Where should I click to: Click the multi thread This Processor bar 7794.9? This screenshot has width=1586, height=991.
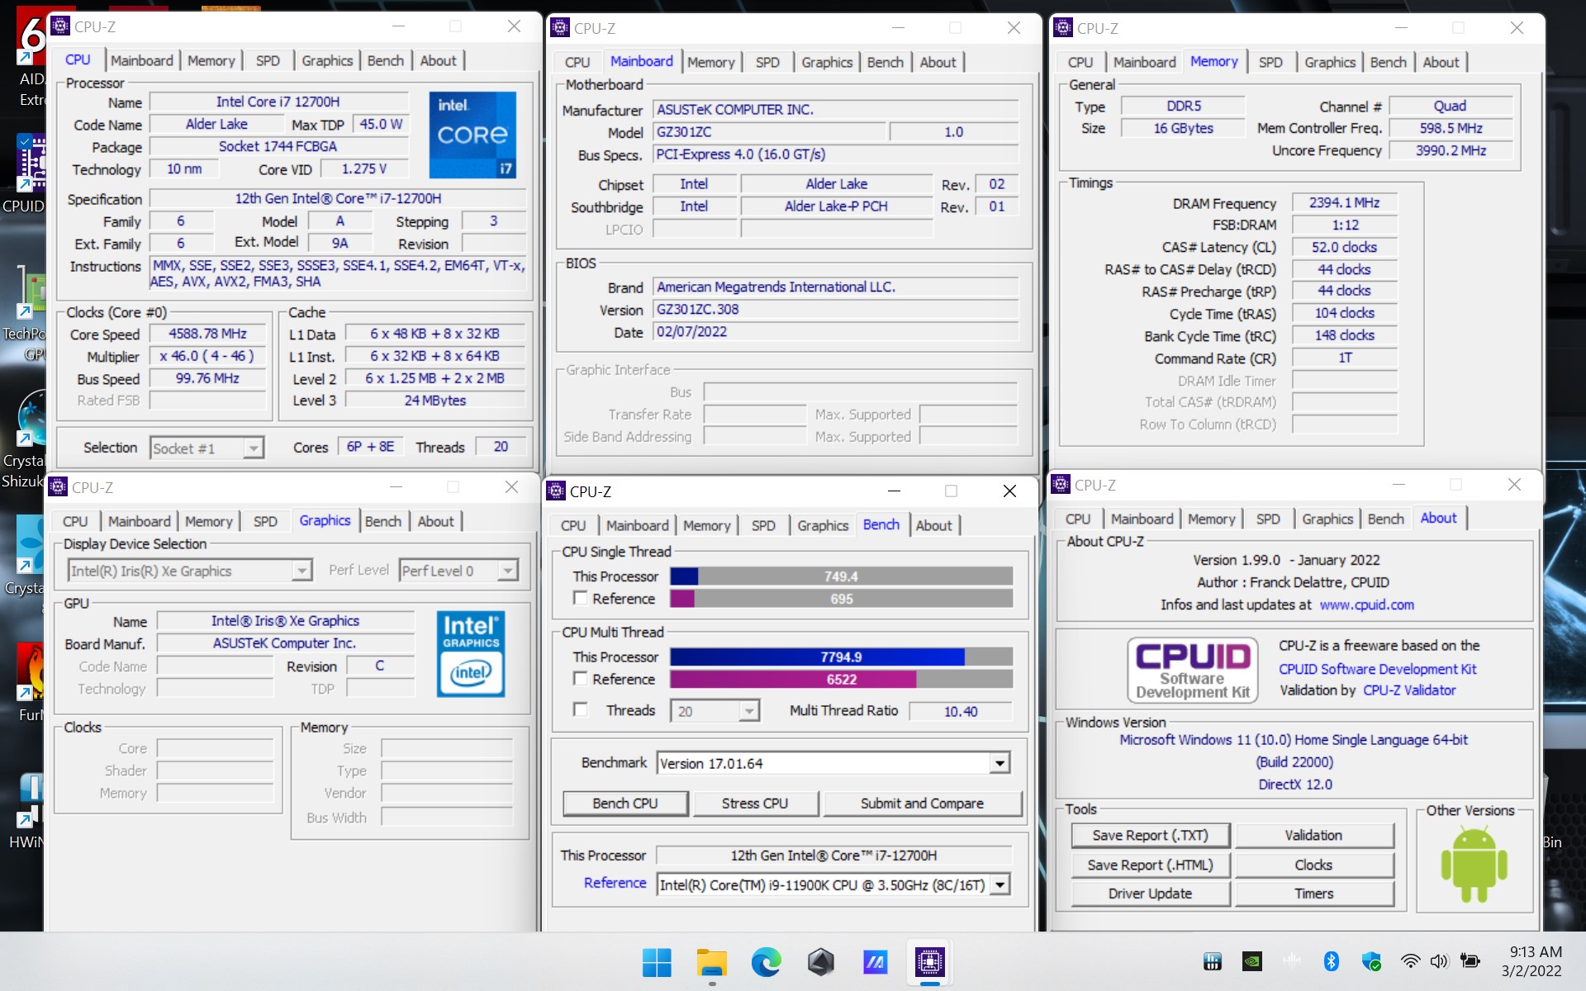point(841,657)
